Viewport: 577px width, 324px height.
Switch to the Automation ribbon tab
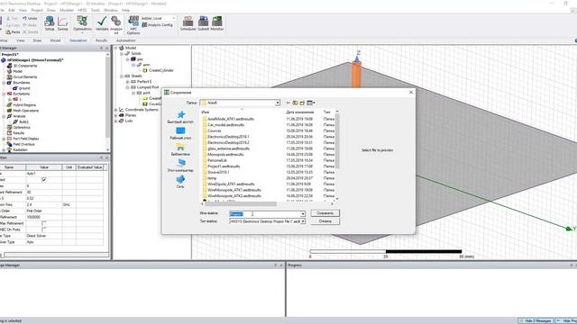pos(126,40)
